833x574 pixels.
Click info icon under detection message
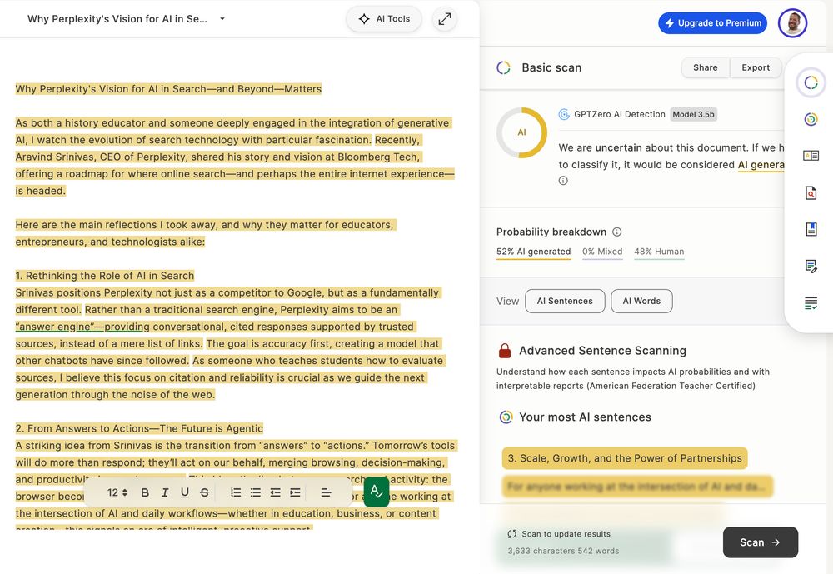tap(563, 181)
